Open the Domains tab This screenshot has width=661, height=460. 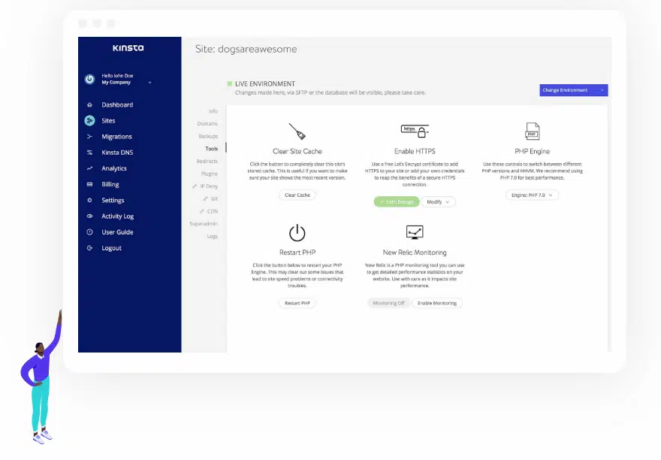point(207,123)
